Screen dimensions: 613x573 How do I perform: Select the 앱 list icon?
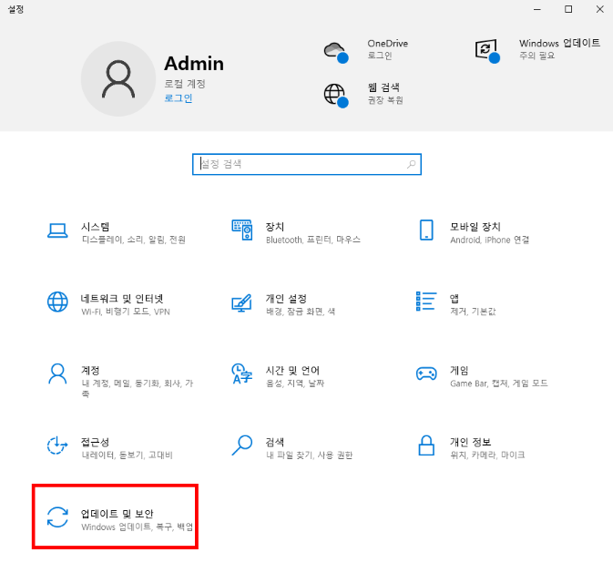point(426,302)
